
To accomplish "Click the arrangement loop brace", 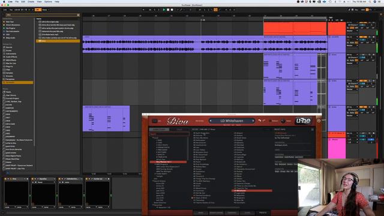I will click(295, 18).
